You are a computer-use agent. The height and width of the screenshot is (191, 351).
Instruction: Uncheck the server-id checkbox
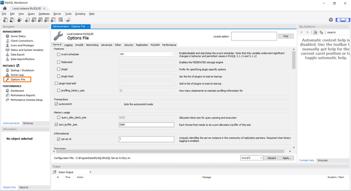pyautogui.click(x=59, y=139)
